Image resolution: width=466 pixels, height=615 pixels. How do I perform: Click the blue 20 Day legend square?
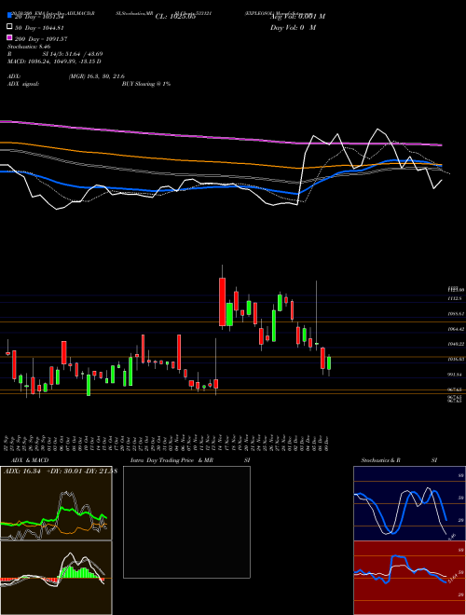tap(10, 16)
